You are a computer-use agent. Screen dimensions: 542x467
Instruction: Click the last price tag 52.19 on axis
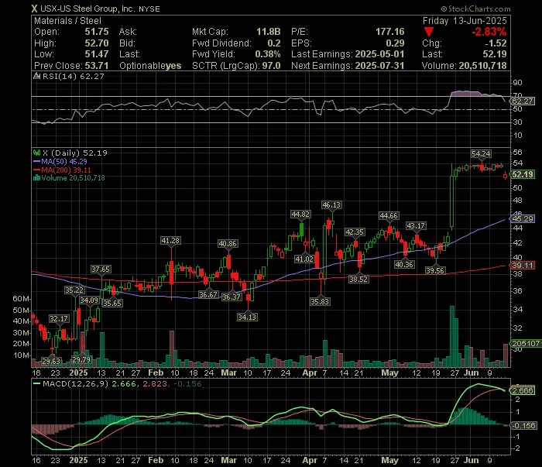(x=523, y=174)
